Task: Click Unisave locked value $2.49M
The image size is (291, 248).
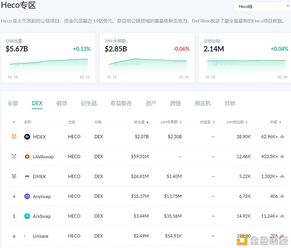Action: [141, 236]
